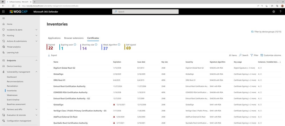The image size is (285, 126).
Task: Open Event timeline in the sidebar
Action: pyautogui.click(x=13, y=100)
